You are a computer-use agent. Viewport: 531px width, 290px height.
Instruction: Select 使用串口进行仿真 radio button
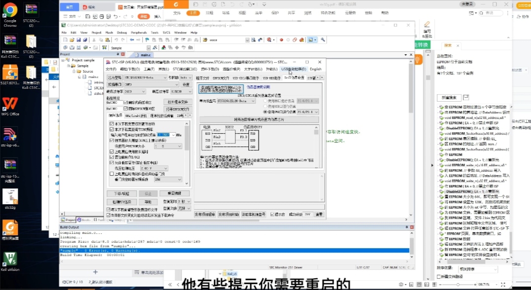coord(265,101)
